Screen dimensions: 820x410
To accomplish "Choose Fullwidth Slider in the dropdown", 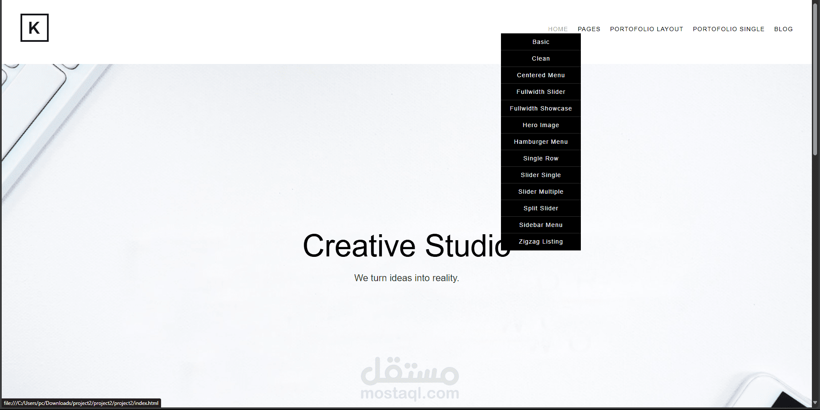I will click(541, 92).
